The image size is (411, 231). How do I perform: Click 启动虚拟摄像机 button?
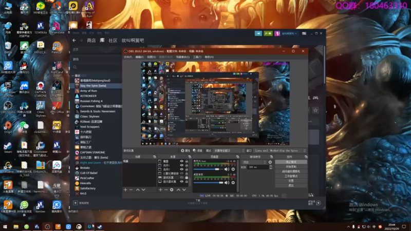pyautogui.click(x=291, y=171)
